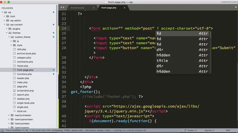Click the plugins folder icon

(x=10, y=29)
